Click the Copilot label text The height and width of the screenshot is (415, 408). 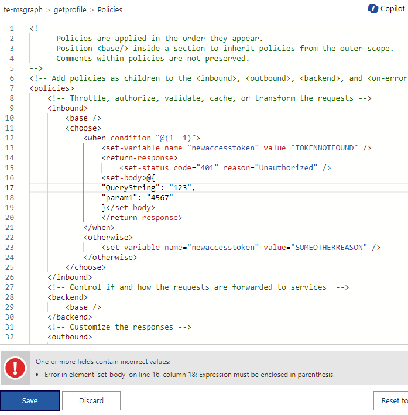[x=392, y=9]
